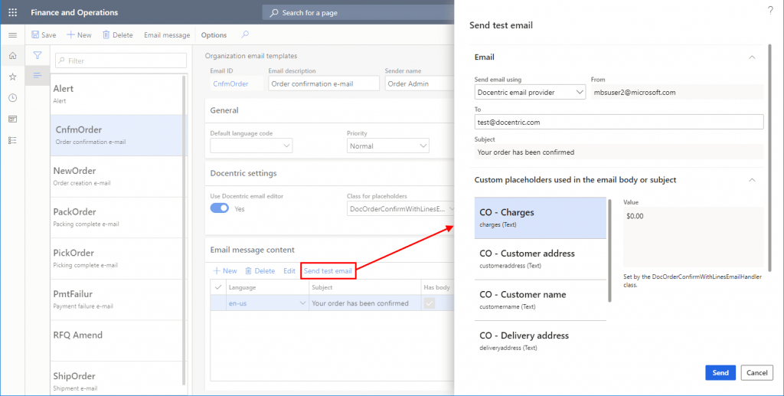Screen dimensions: 784x396
Task: Select the PmtFailur email template
Action: click(117, 299)
